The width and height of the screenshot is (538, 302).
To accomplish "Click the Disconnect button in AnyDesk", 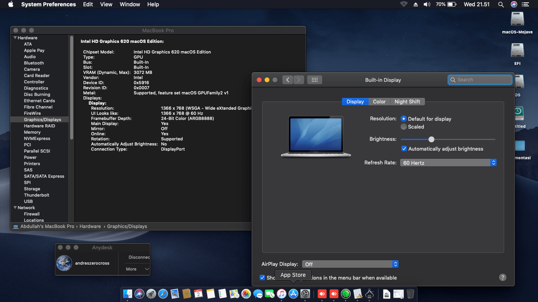I will tap(139, 257).
